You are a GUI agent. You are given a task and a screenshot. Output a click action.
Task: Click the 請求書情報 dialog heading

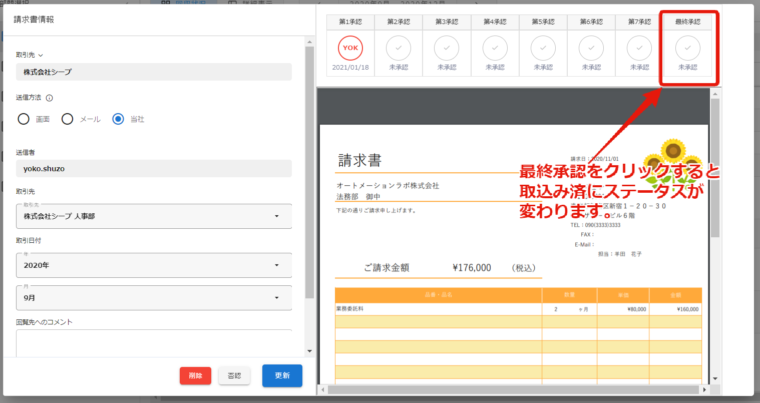click(x=34, y=20)
